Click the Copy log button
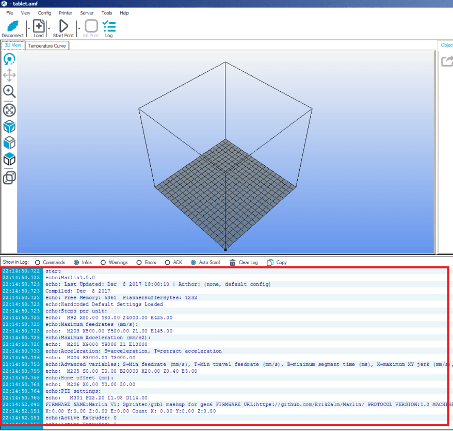This screenshot has width=453, height=431. [x=277, y=262]
